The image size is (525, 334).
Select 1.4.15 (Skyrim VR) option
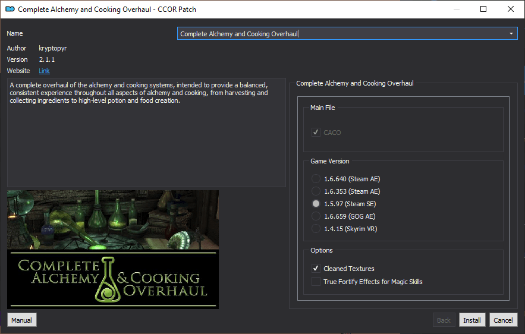[316, 229]
